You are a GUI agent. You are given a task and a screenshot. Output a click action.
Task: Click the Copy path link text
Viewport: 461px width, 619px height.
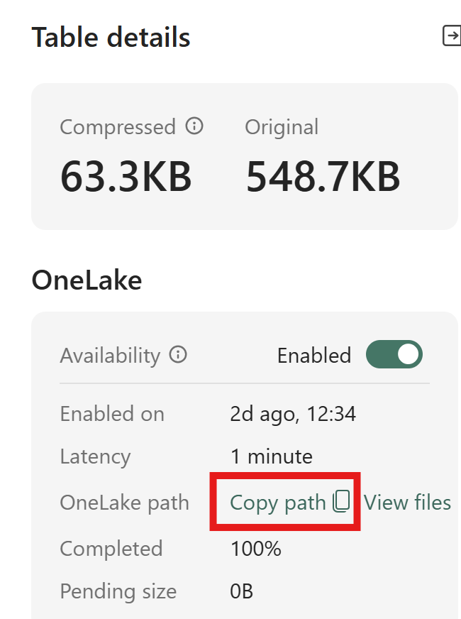(x=277, y=503)
